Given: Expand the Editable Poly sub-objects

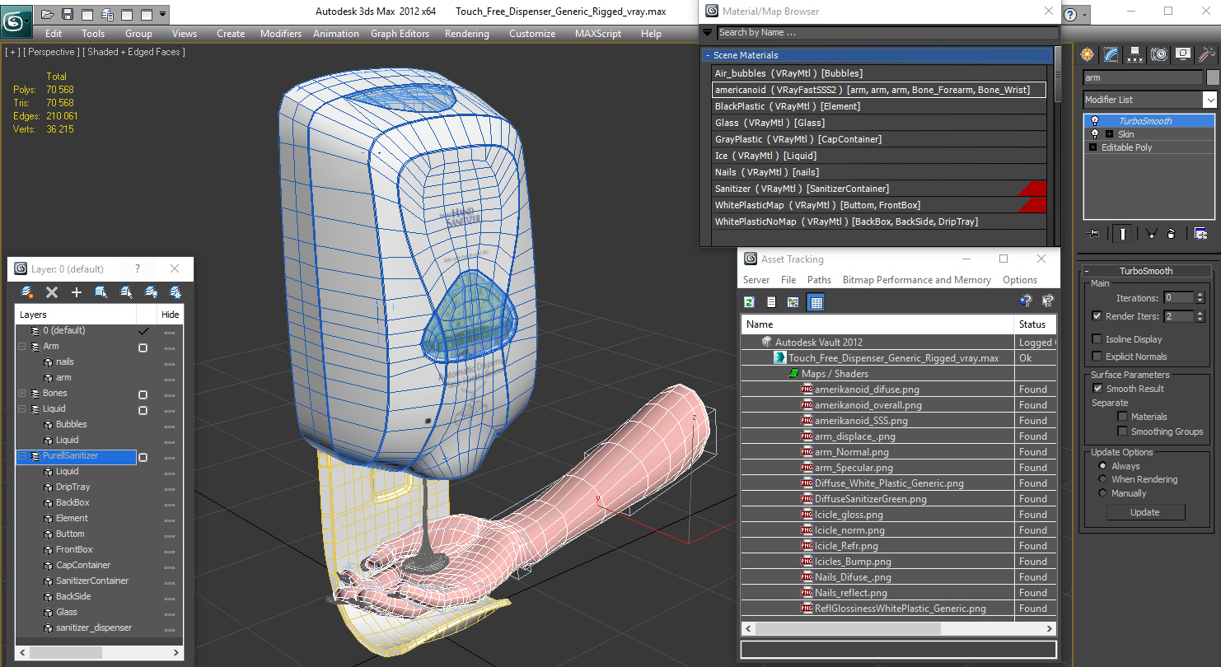Looking at the screenshot, I should [1093, 147].
